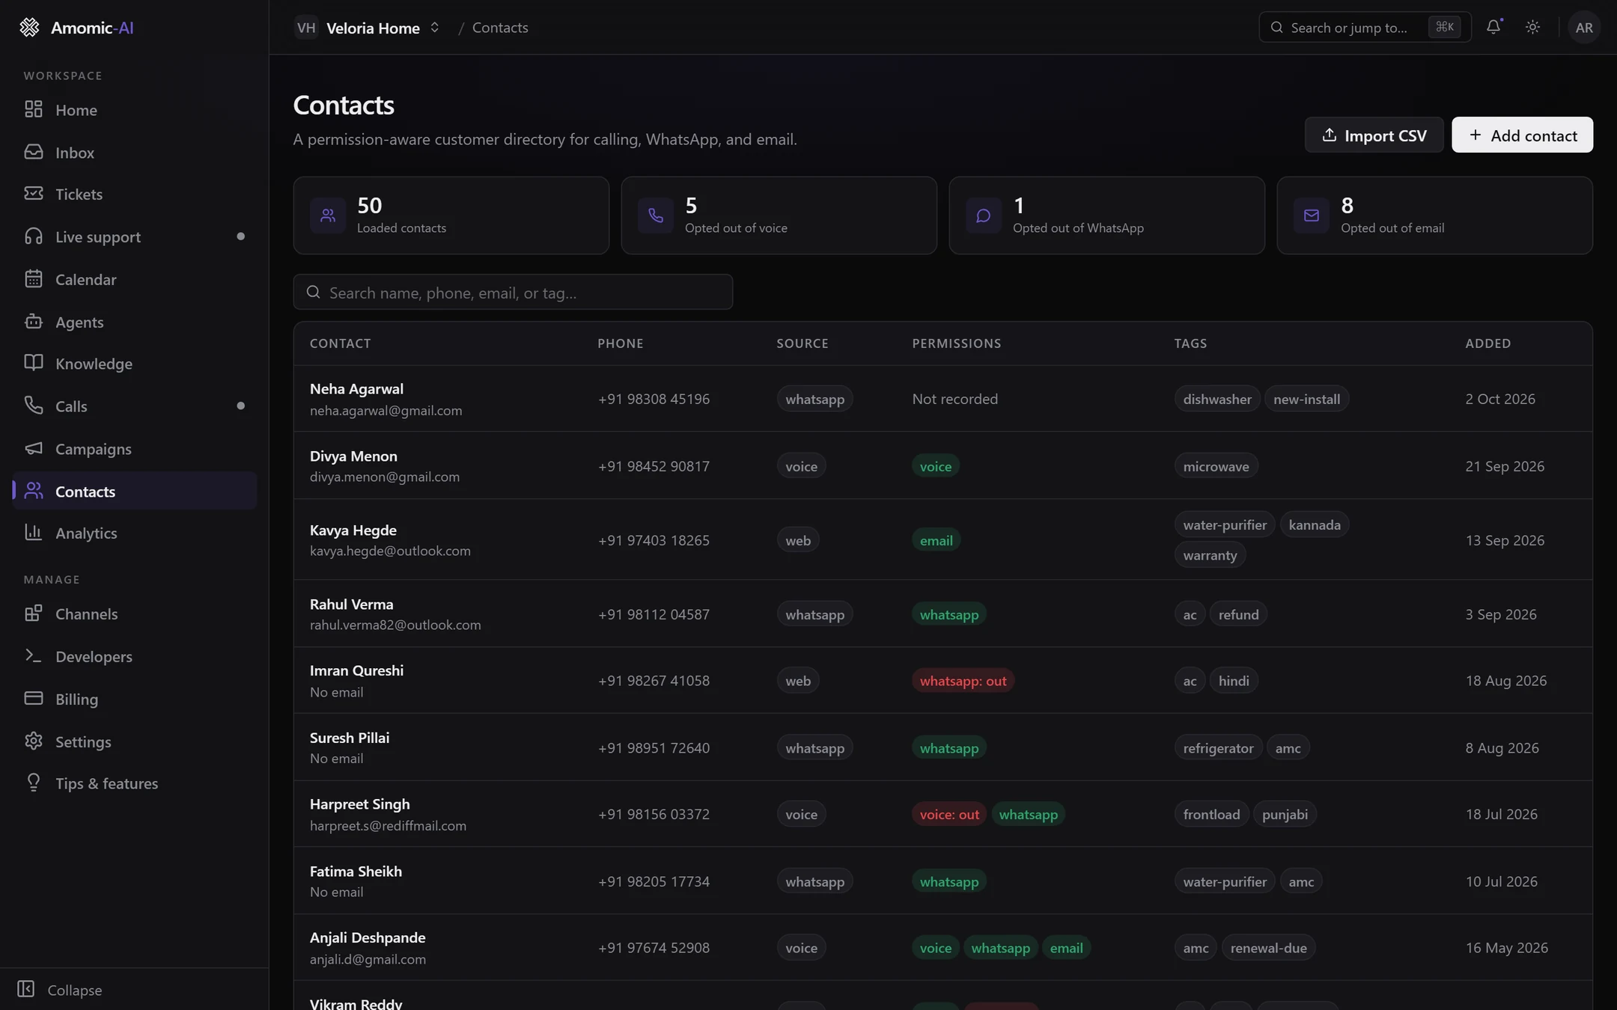This screenshot has height=1010, width=1617.
Task: Click the Developers terminal icon
Action: click(34, 655)
